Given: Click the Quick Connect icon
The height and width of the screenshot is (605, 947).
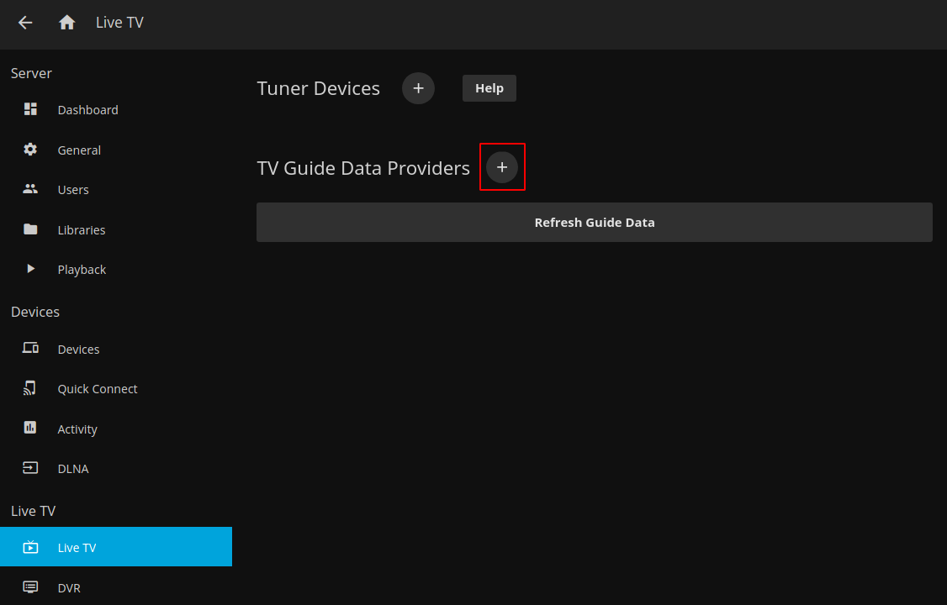Looking at the screenshot, I should click(x=30, y=388).
